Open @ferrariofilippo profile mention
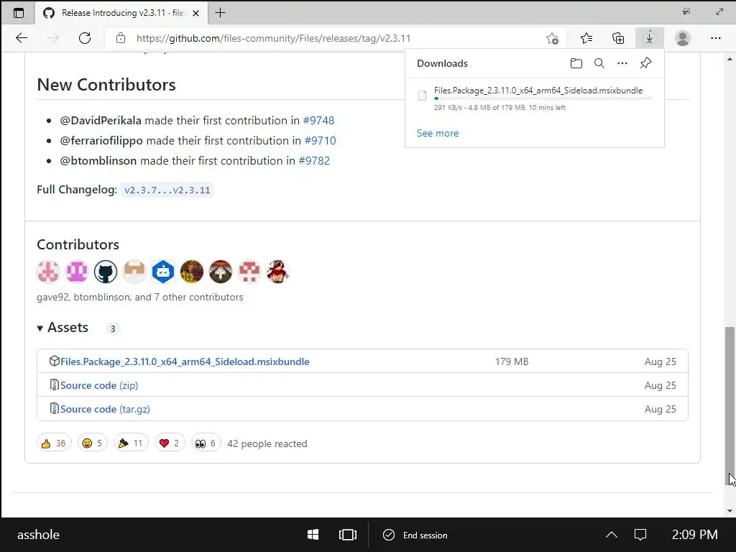 (x=101, y=140)
